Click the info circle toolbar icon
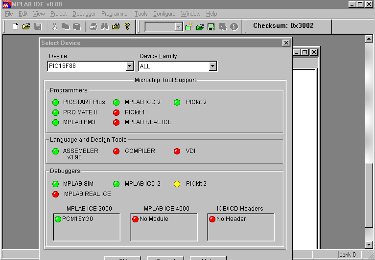Image resolution: width=375 pixels, height=260 pixels. [x=234, y=27]
